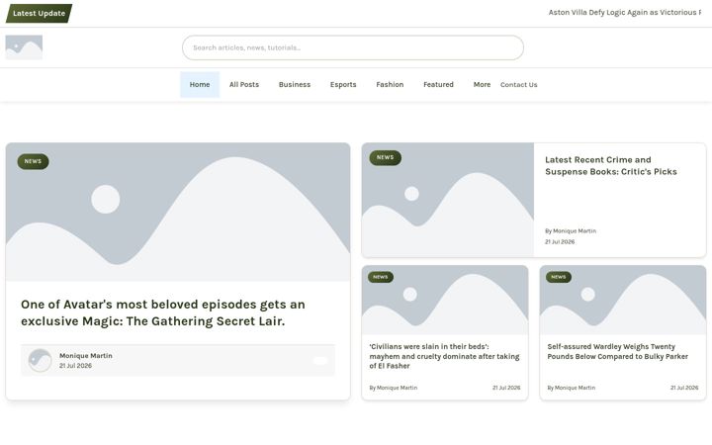712x445 pixels.
Task: Open the Esports category
Action: pos(343,84)
